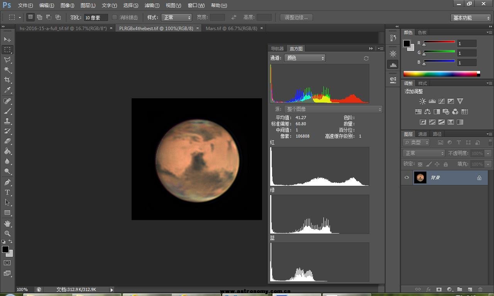494x296 pixels.
Task: Add a Brightness/Contrast adjustment
Action: point(423,101)
